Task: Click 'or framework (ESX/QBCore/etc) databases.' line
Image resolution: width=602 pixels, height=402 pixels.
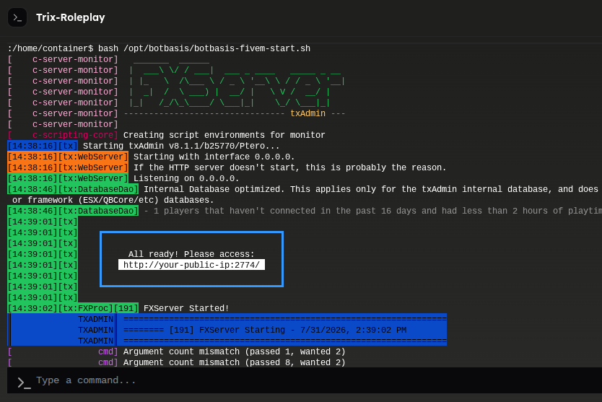Action: click(113, 200)
